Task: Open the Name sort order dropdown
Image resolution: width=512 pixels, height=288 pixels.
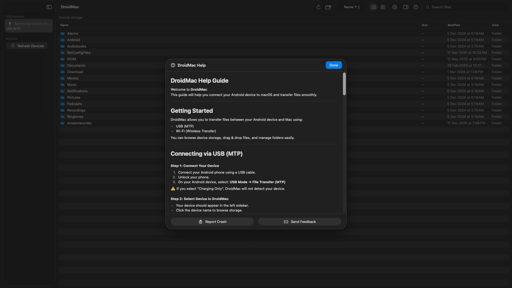Action: point(351,7)
